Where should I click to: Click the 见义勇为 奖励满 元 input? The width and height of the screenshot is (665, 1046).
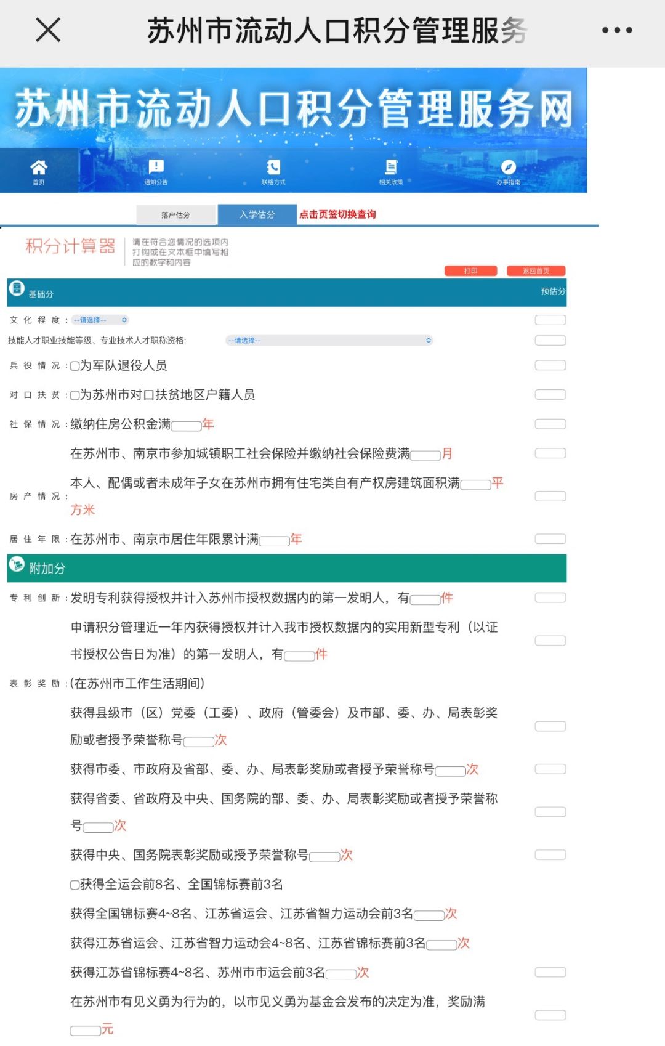coord(86,1031)
